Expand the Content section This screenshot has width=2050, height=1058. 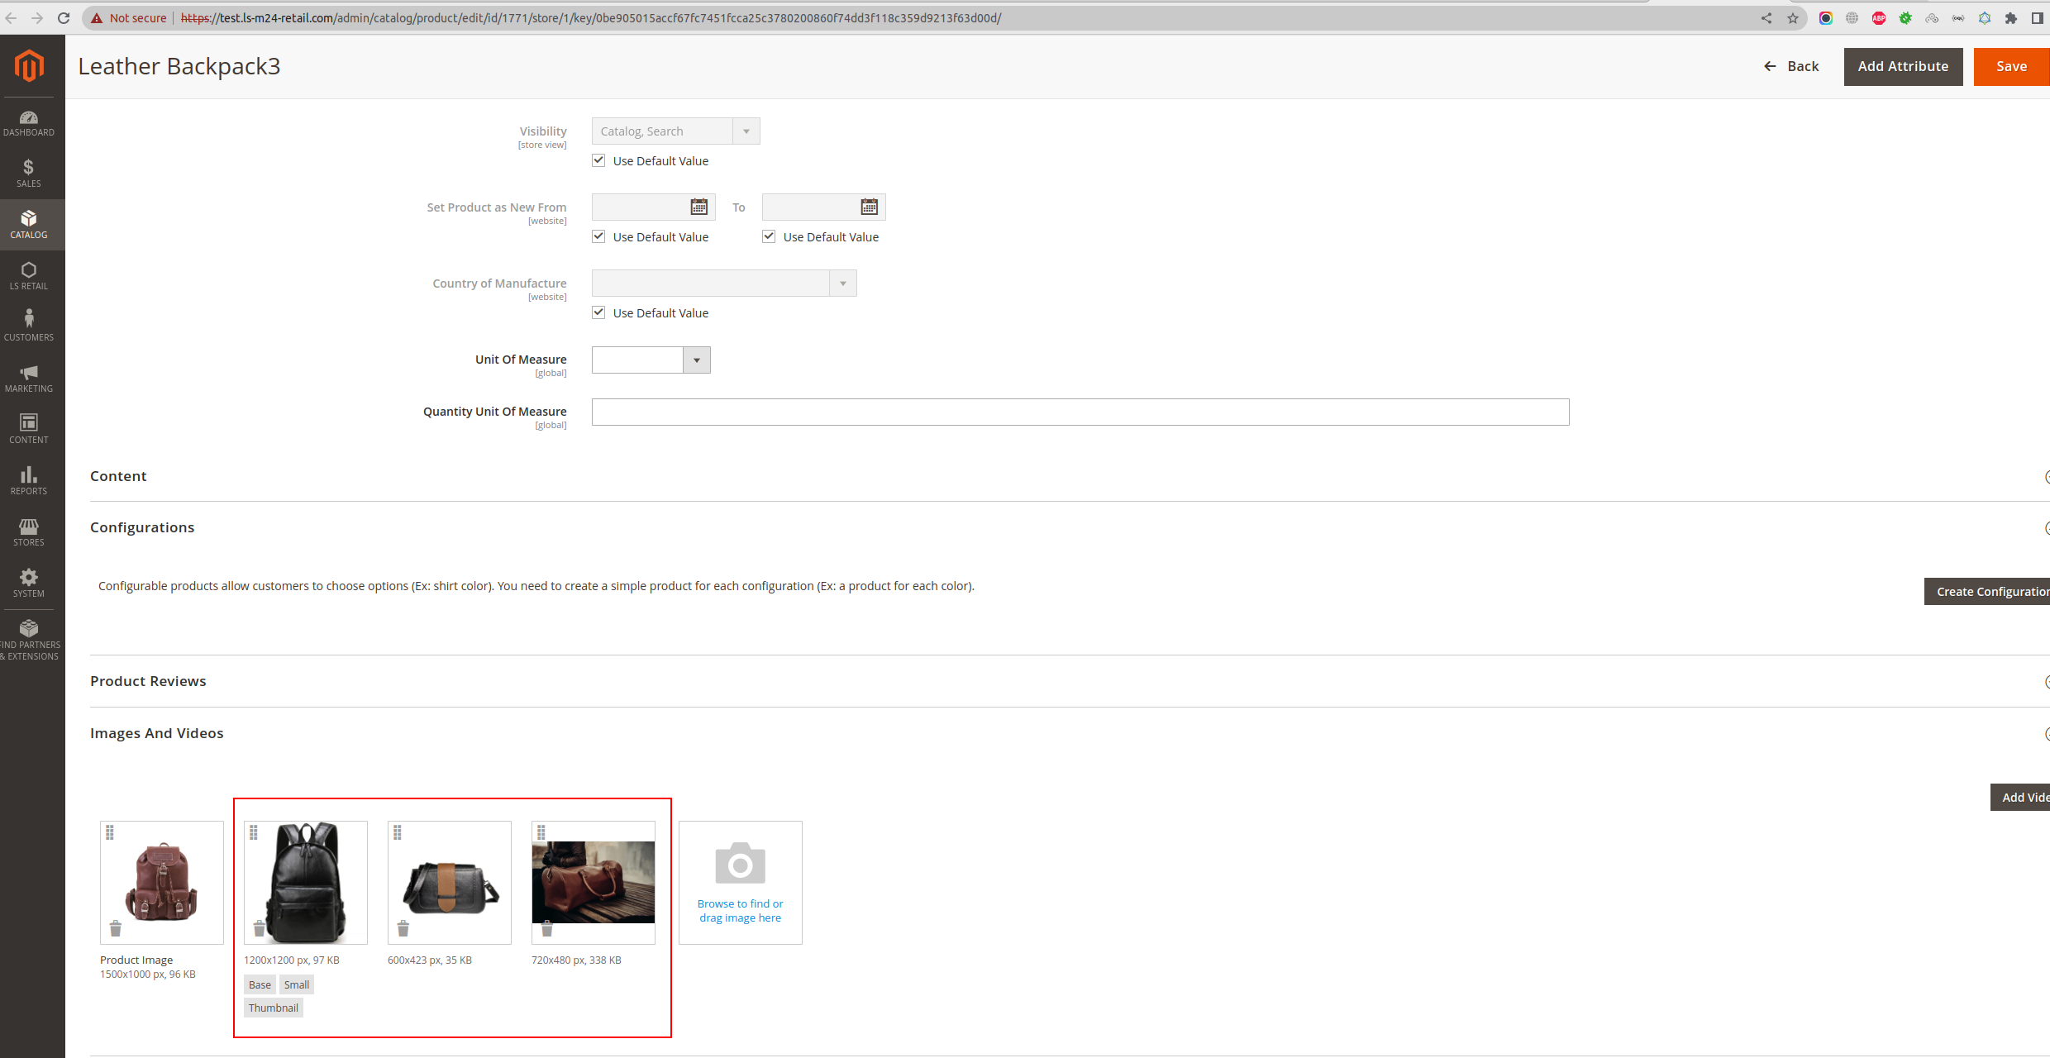[x=118, y=476]
